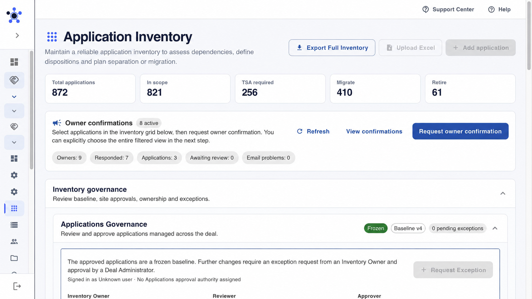Click the Reviewer column heading
This screenshot has height=299, width=532.
coord(224,296)
